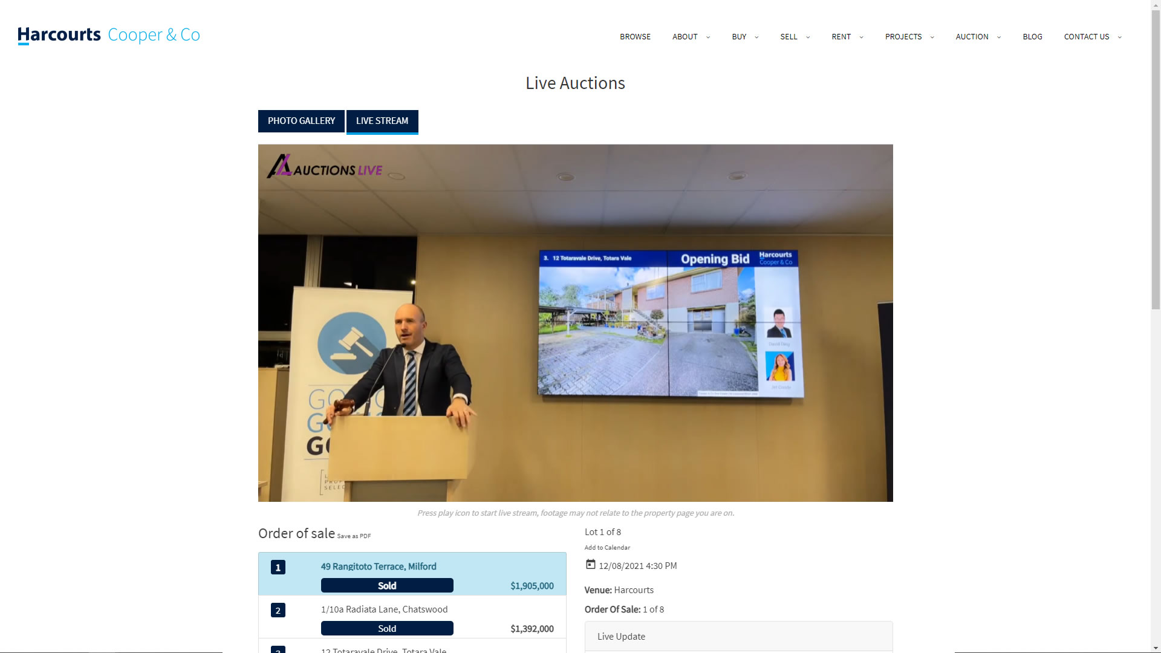The height and width of the screenshot is (653, 1161).
Task: Select the LIVE STREAM tab
Action: pos(382,121)
